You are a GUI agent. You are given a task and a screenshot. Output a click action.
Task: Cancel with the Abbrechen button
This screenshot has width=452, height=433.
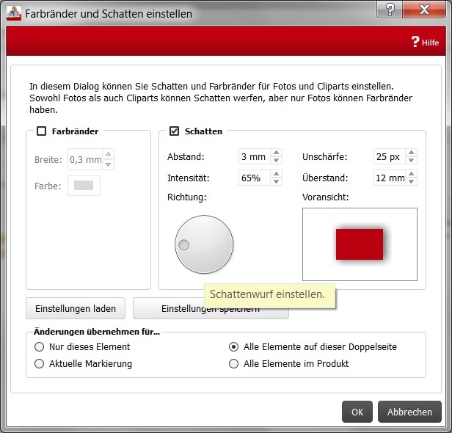pos(409,412)
